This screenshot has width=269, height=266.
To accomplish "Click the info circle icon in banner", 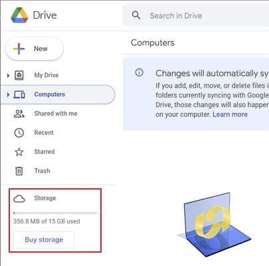I will tap(139, 72).
